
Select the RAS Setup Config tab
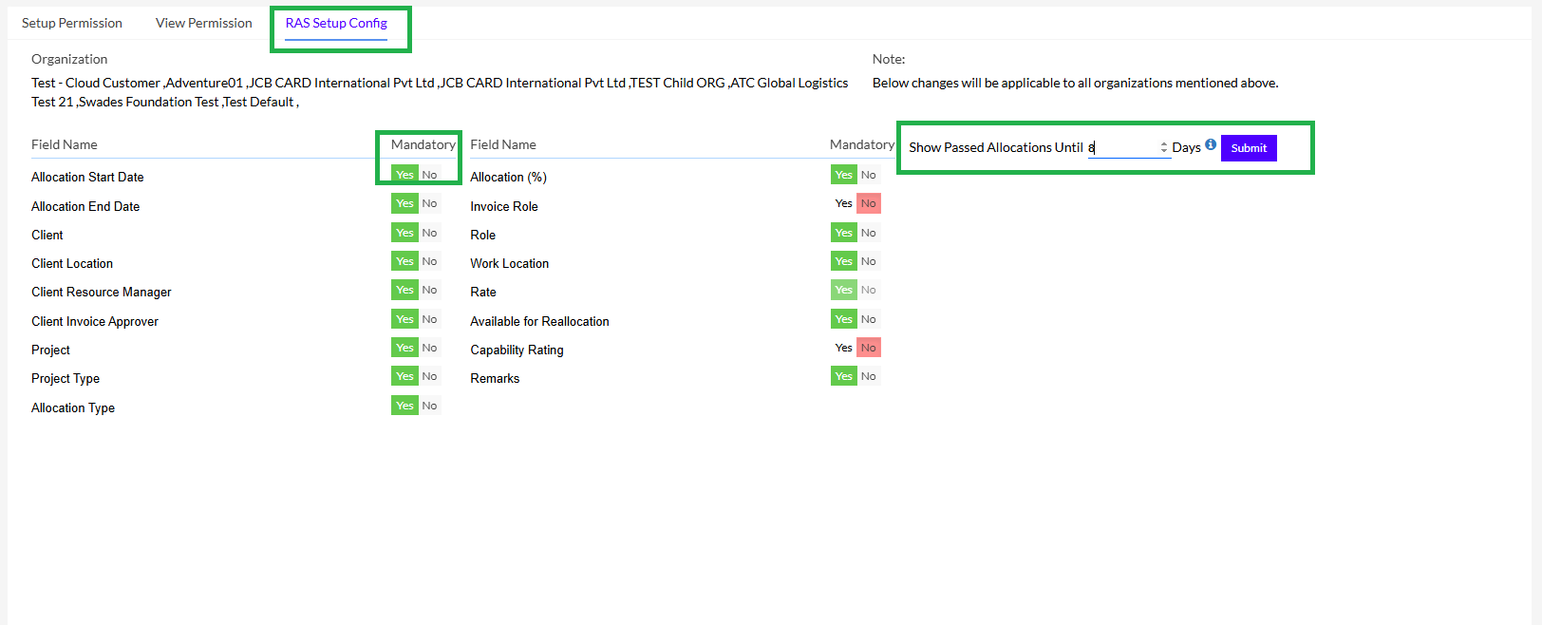point(336,23)
